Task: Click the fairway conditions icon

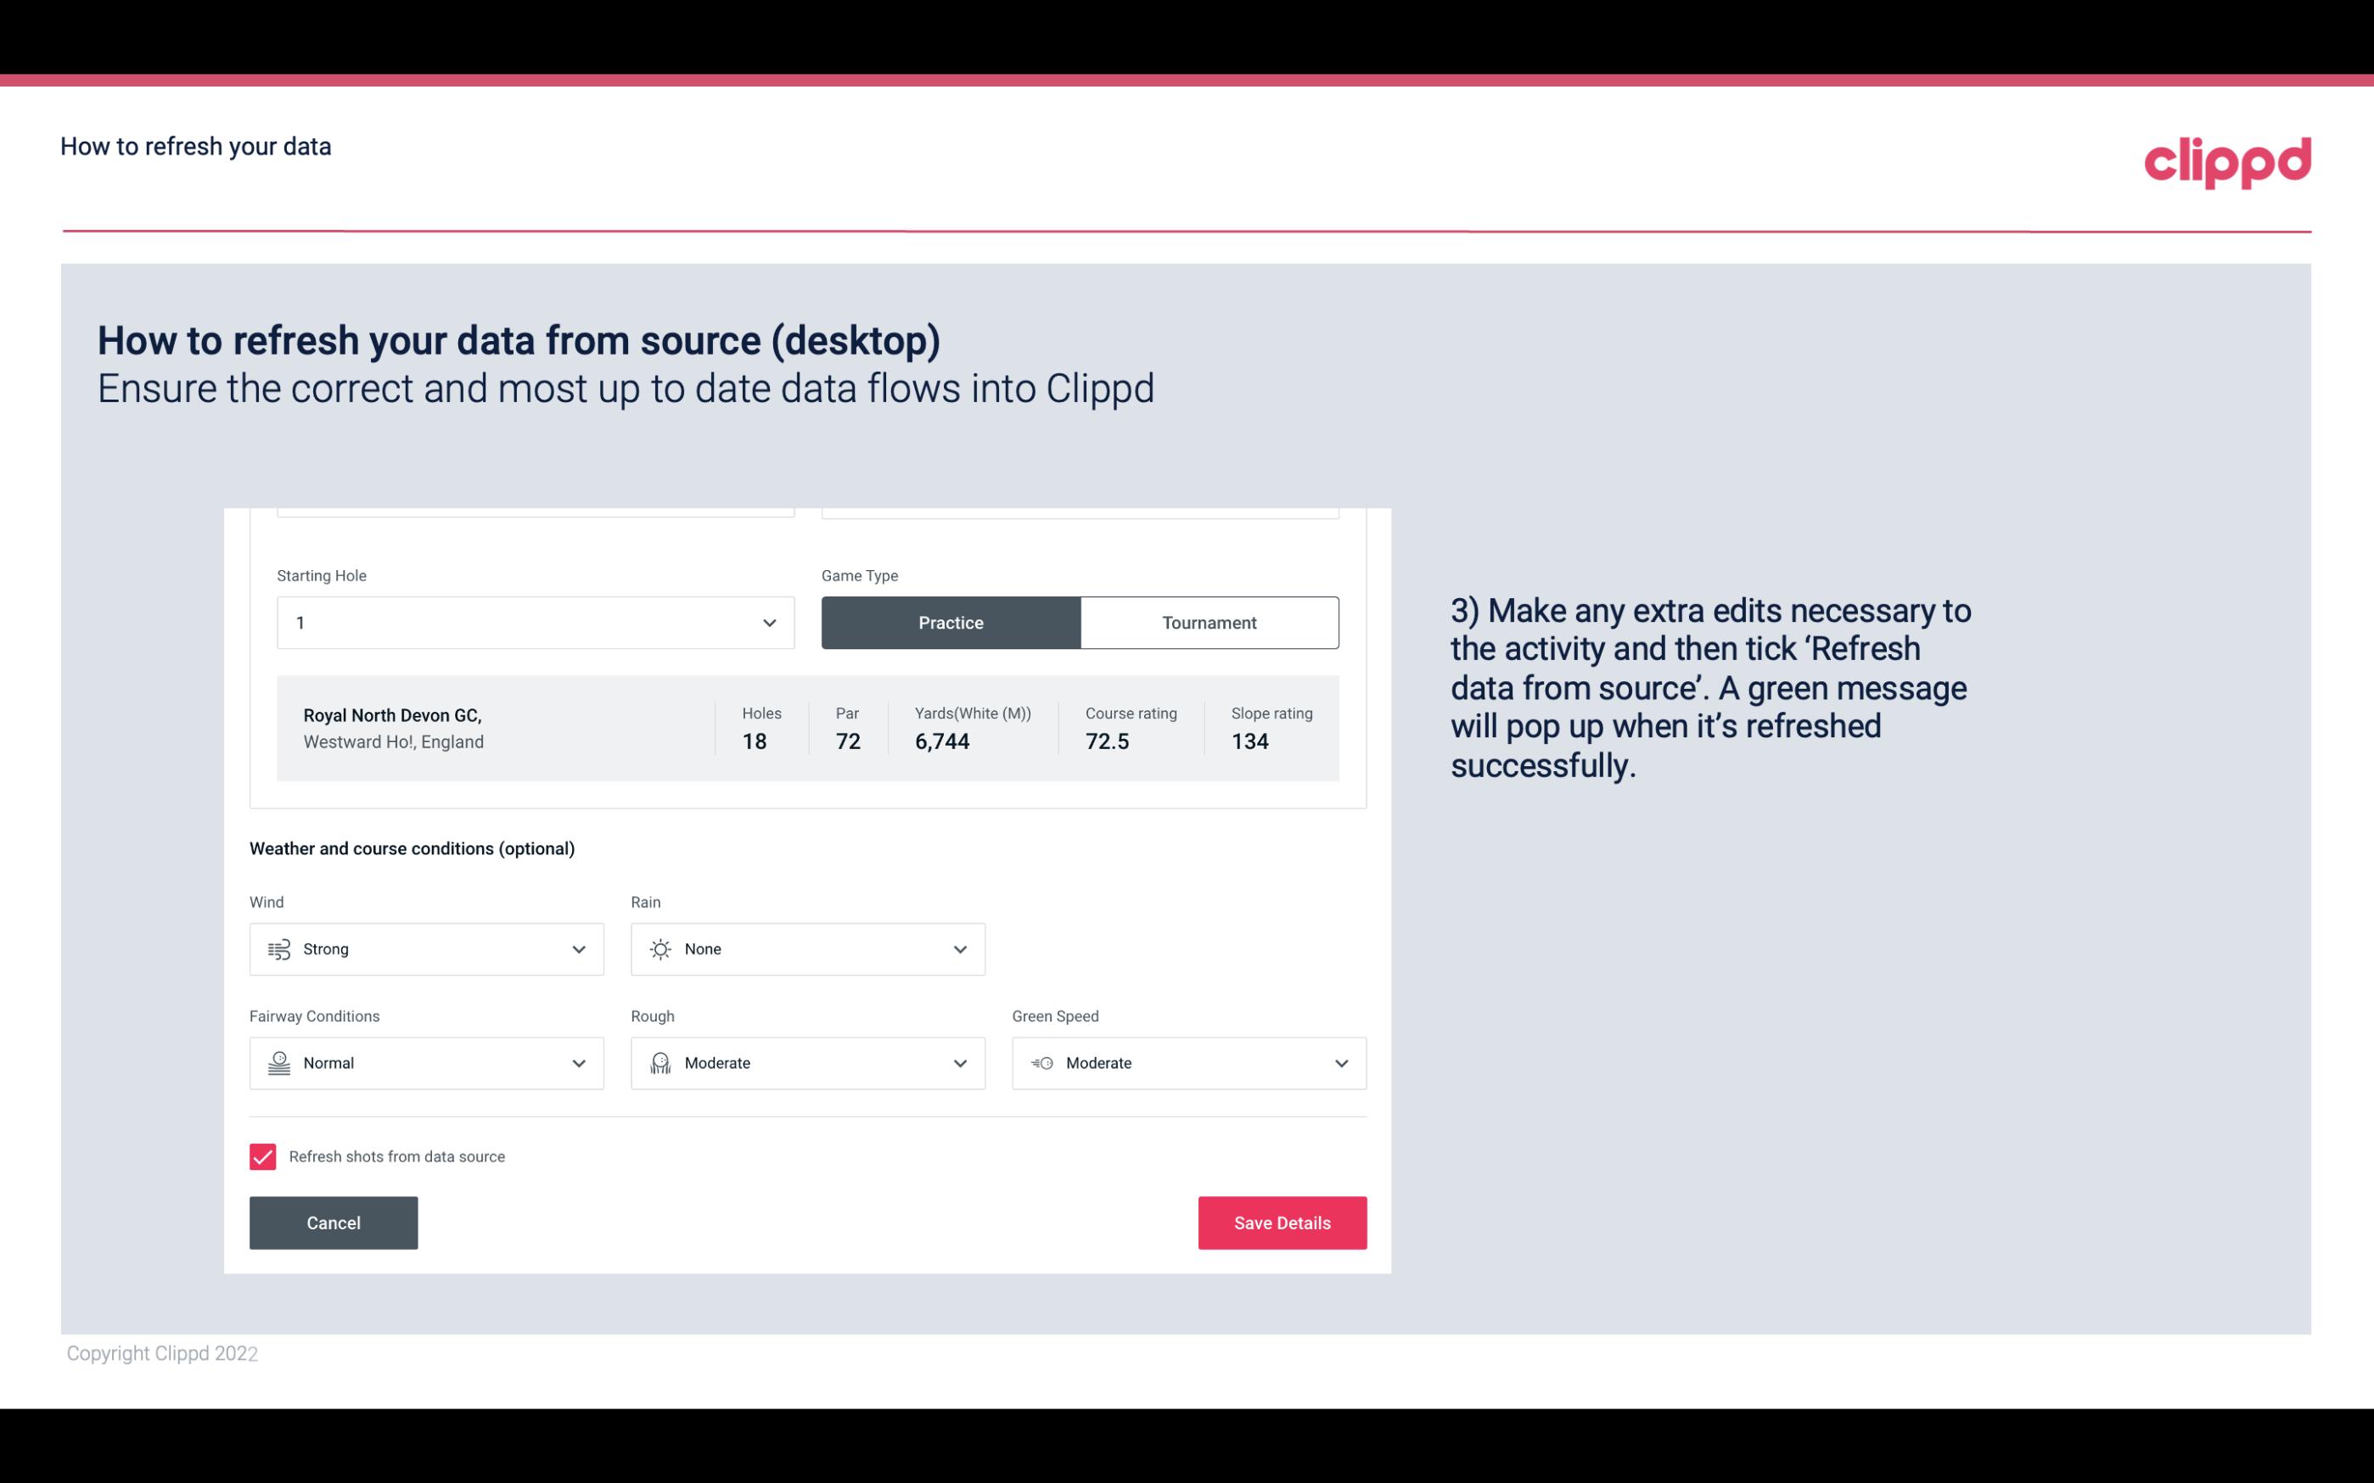Action: (277, 1063)
